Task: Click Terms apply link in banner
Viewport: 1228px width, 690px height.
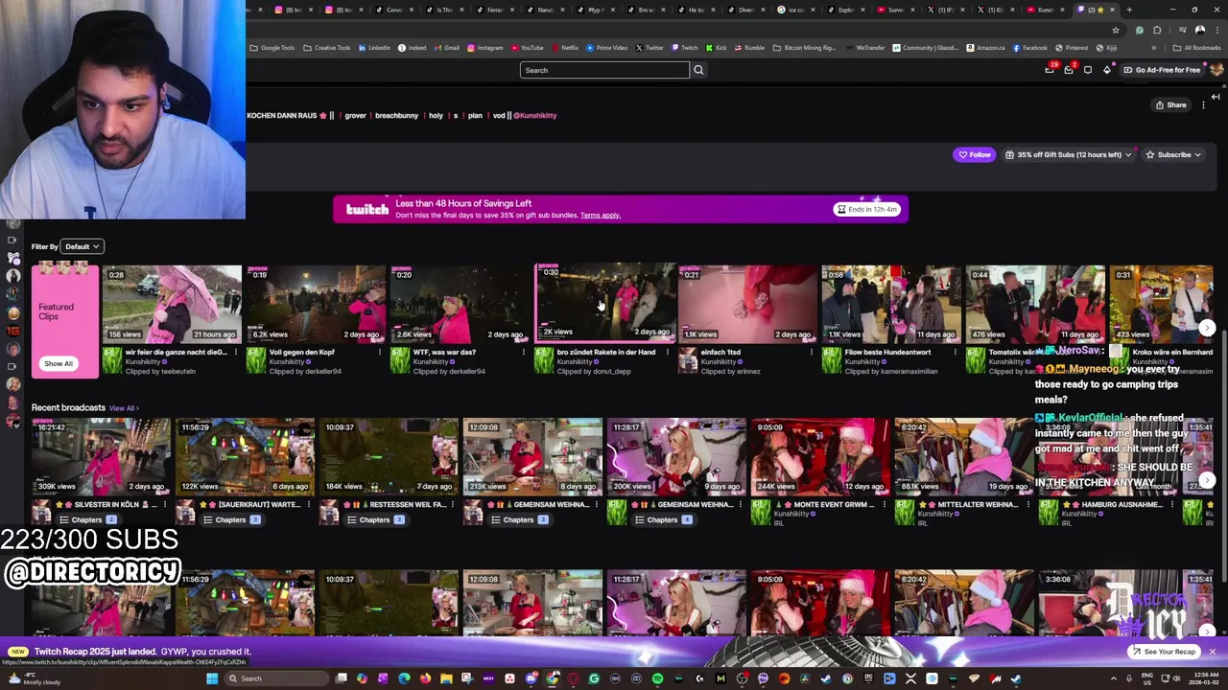Action: pyautogui.click(x=600, y=216)
